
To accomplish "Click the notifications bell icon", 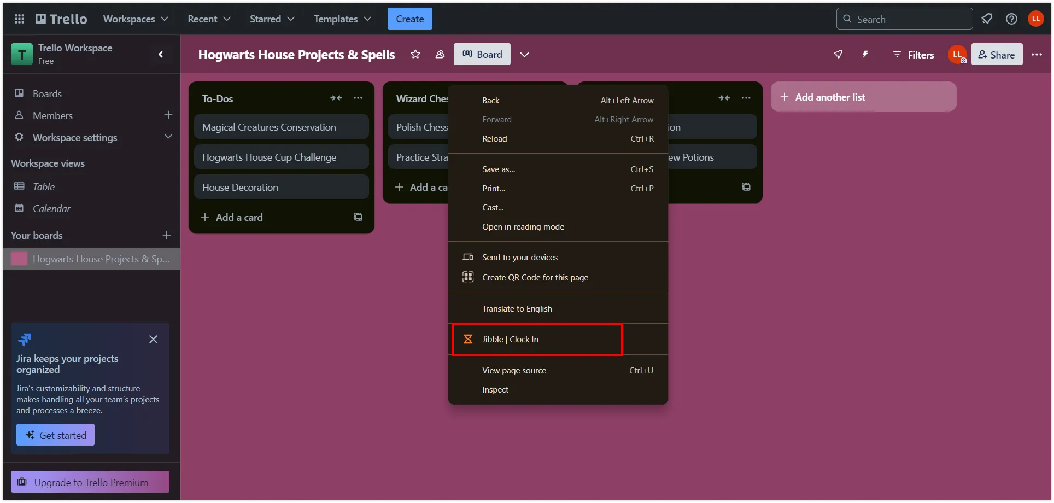I will click(987, 19).
